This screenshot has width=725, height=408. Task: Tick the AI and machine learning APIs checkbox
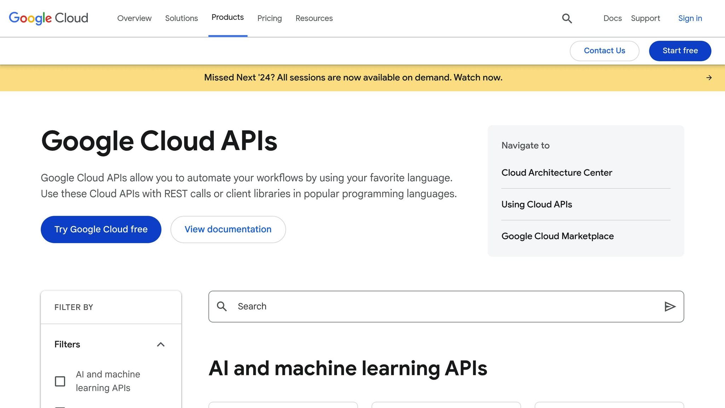(x=60, y=381)
